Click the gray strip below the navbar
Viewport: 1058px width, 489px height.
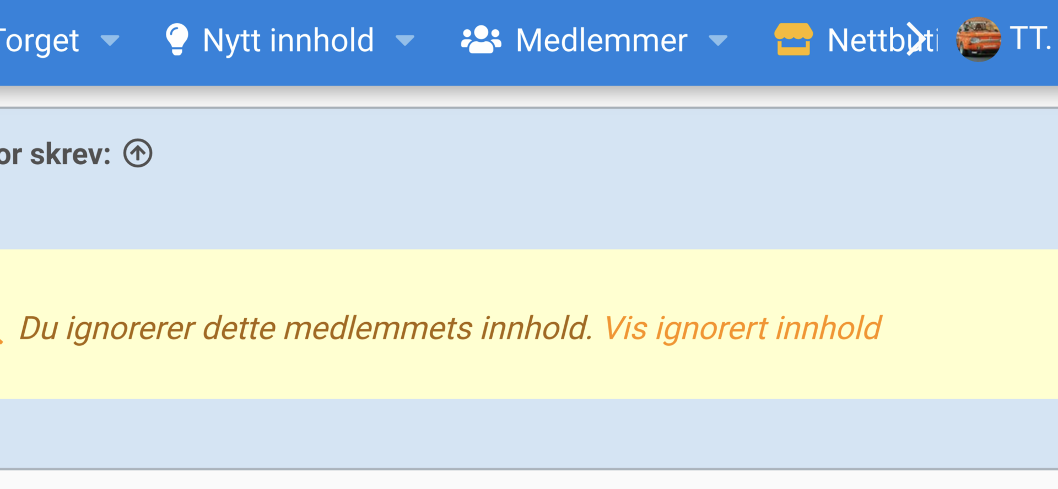tap(529, 96)
